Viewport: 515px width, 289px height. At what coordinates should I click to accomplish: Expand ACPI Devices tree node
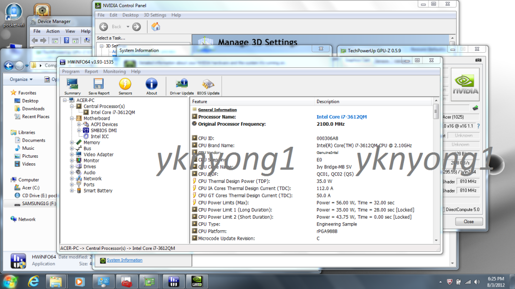pyautogui.click(x=79, y=124)
